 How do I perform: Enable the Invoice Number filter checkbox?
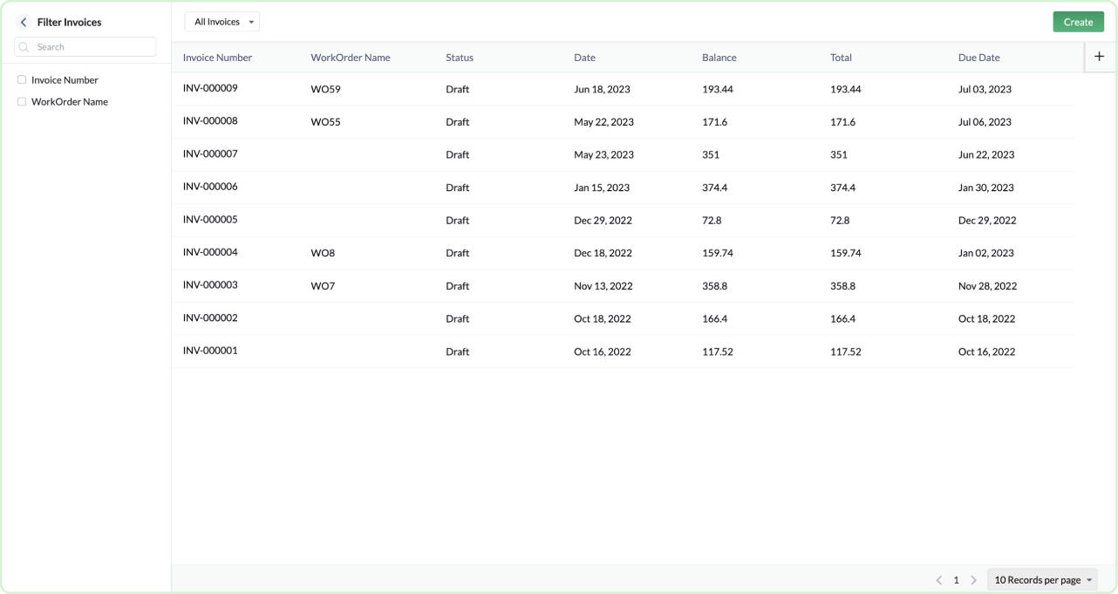22,80
